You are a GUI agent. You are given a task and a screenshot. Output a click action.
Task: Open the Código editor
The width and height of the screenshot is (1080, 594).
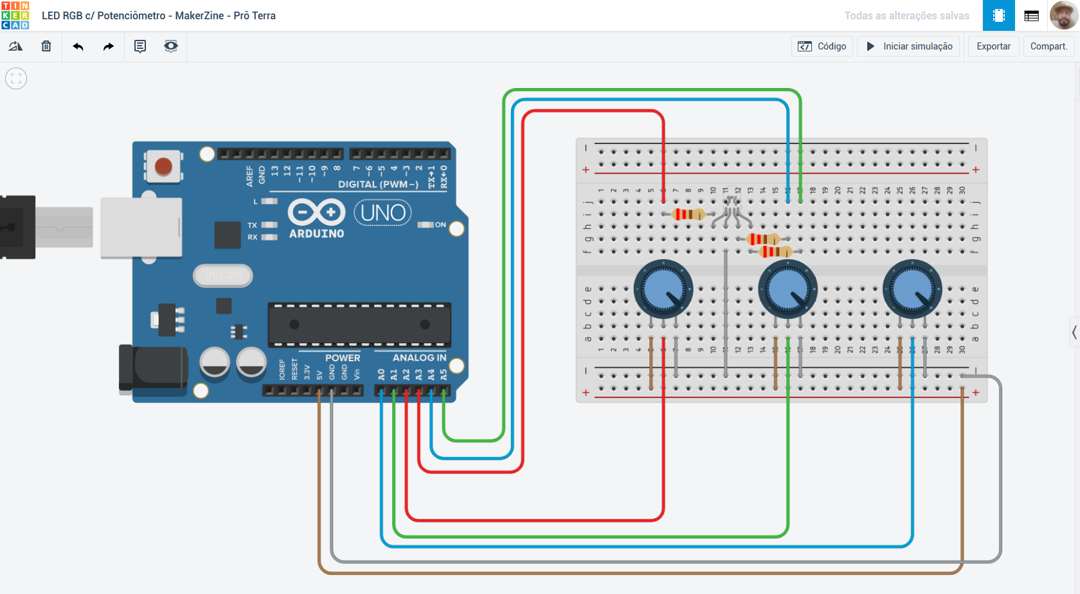pos(822,46)
